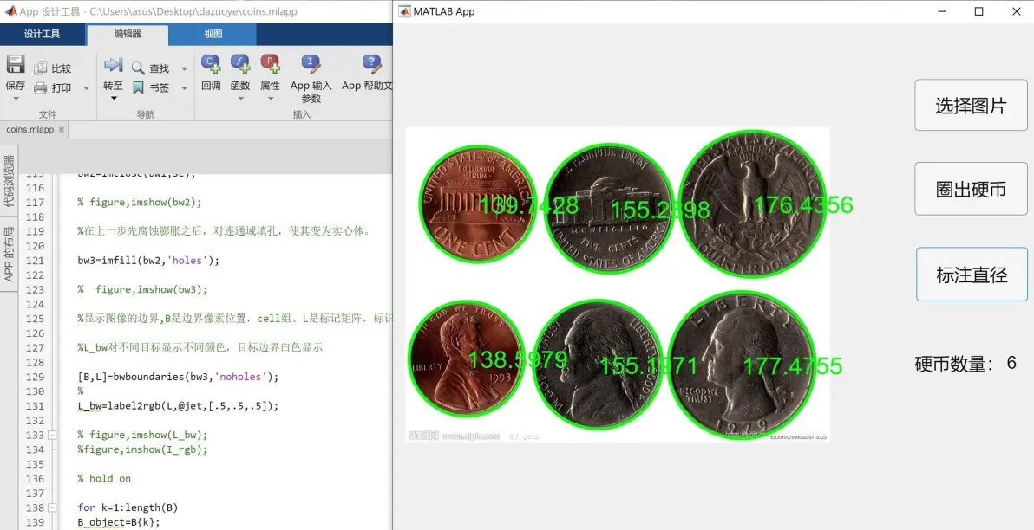The height and width of the screenshot is (530, 1034).
Task: Click the 标注直径 button
Action: (972, 275)
